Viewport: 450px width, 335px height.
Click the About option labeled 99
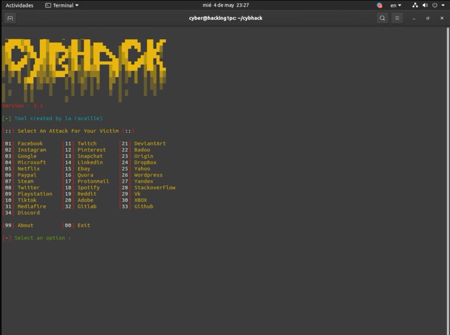18,225
